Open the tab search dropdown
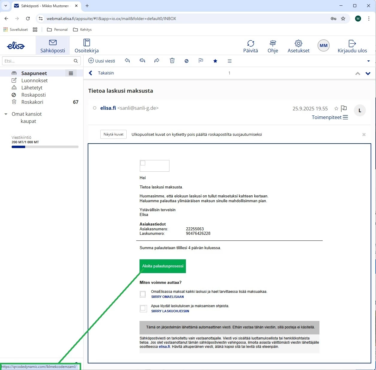The height and width of the screenshot is (370, 376). [5, 6]
